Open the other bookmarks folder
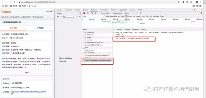206x98 pixels. [197, 6]
